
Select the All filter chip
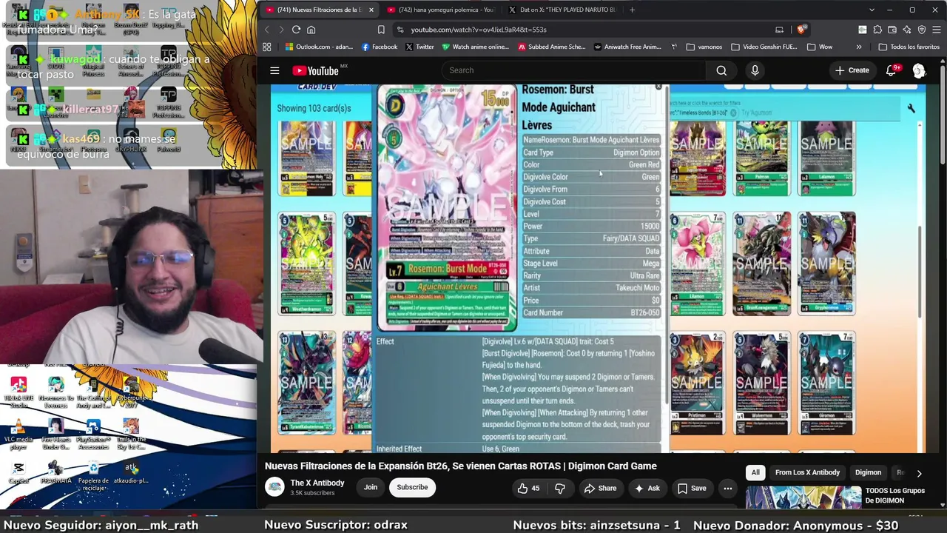tap(755, 472)
